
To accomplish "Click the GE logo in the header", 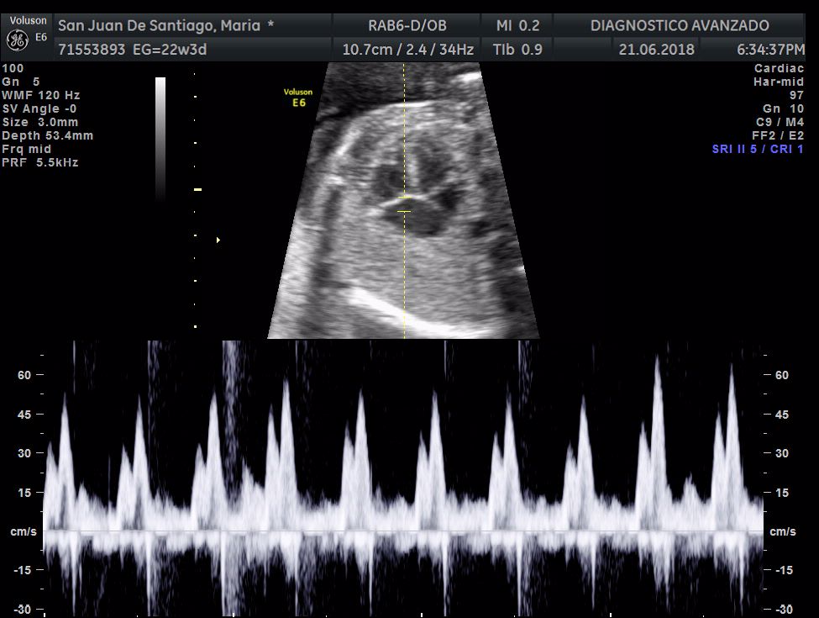I will click(16, 40).
